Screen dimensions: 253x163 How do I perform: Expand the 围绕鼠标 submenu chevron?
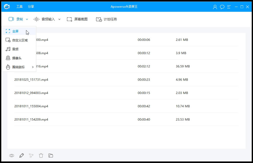click(x=33, y=67)
